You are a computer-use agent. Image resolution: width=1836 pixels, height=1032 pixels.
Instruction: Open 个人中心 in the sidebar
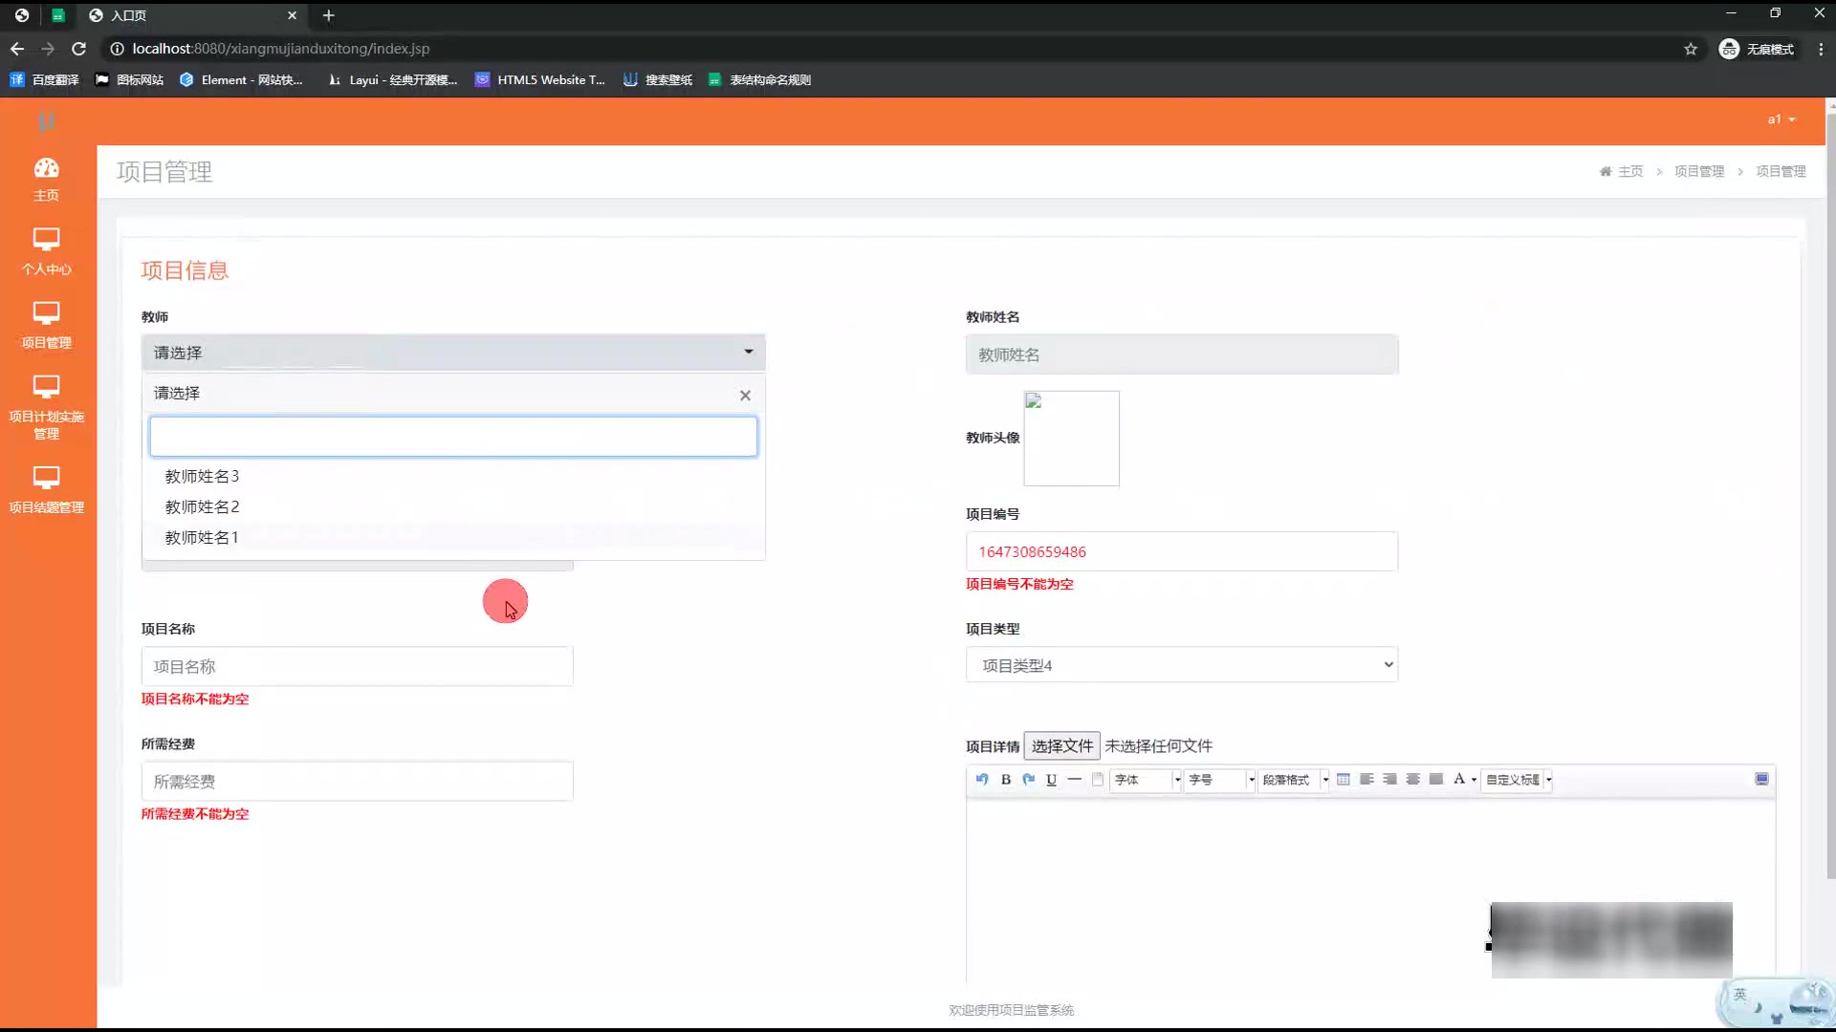click(x=46, y=252)
